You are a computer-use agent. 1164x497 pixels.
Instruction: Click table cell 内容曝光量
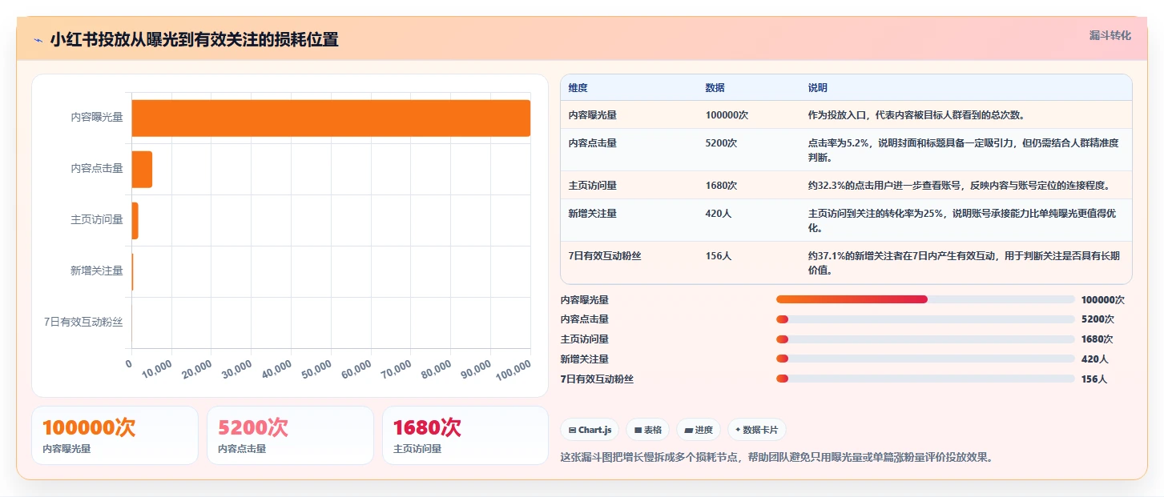pos(592,115)
